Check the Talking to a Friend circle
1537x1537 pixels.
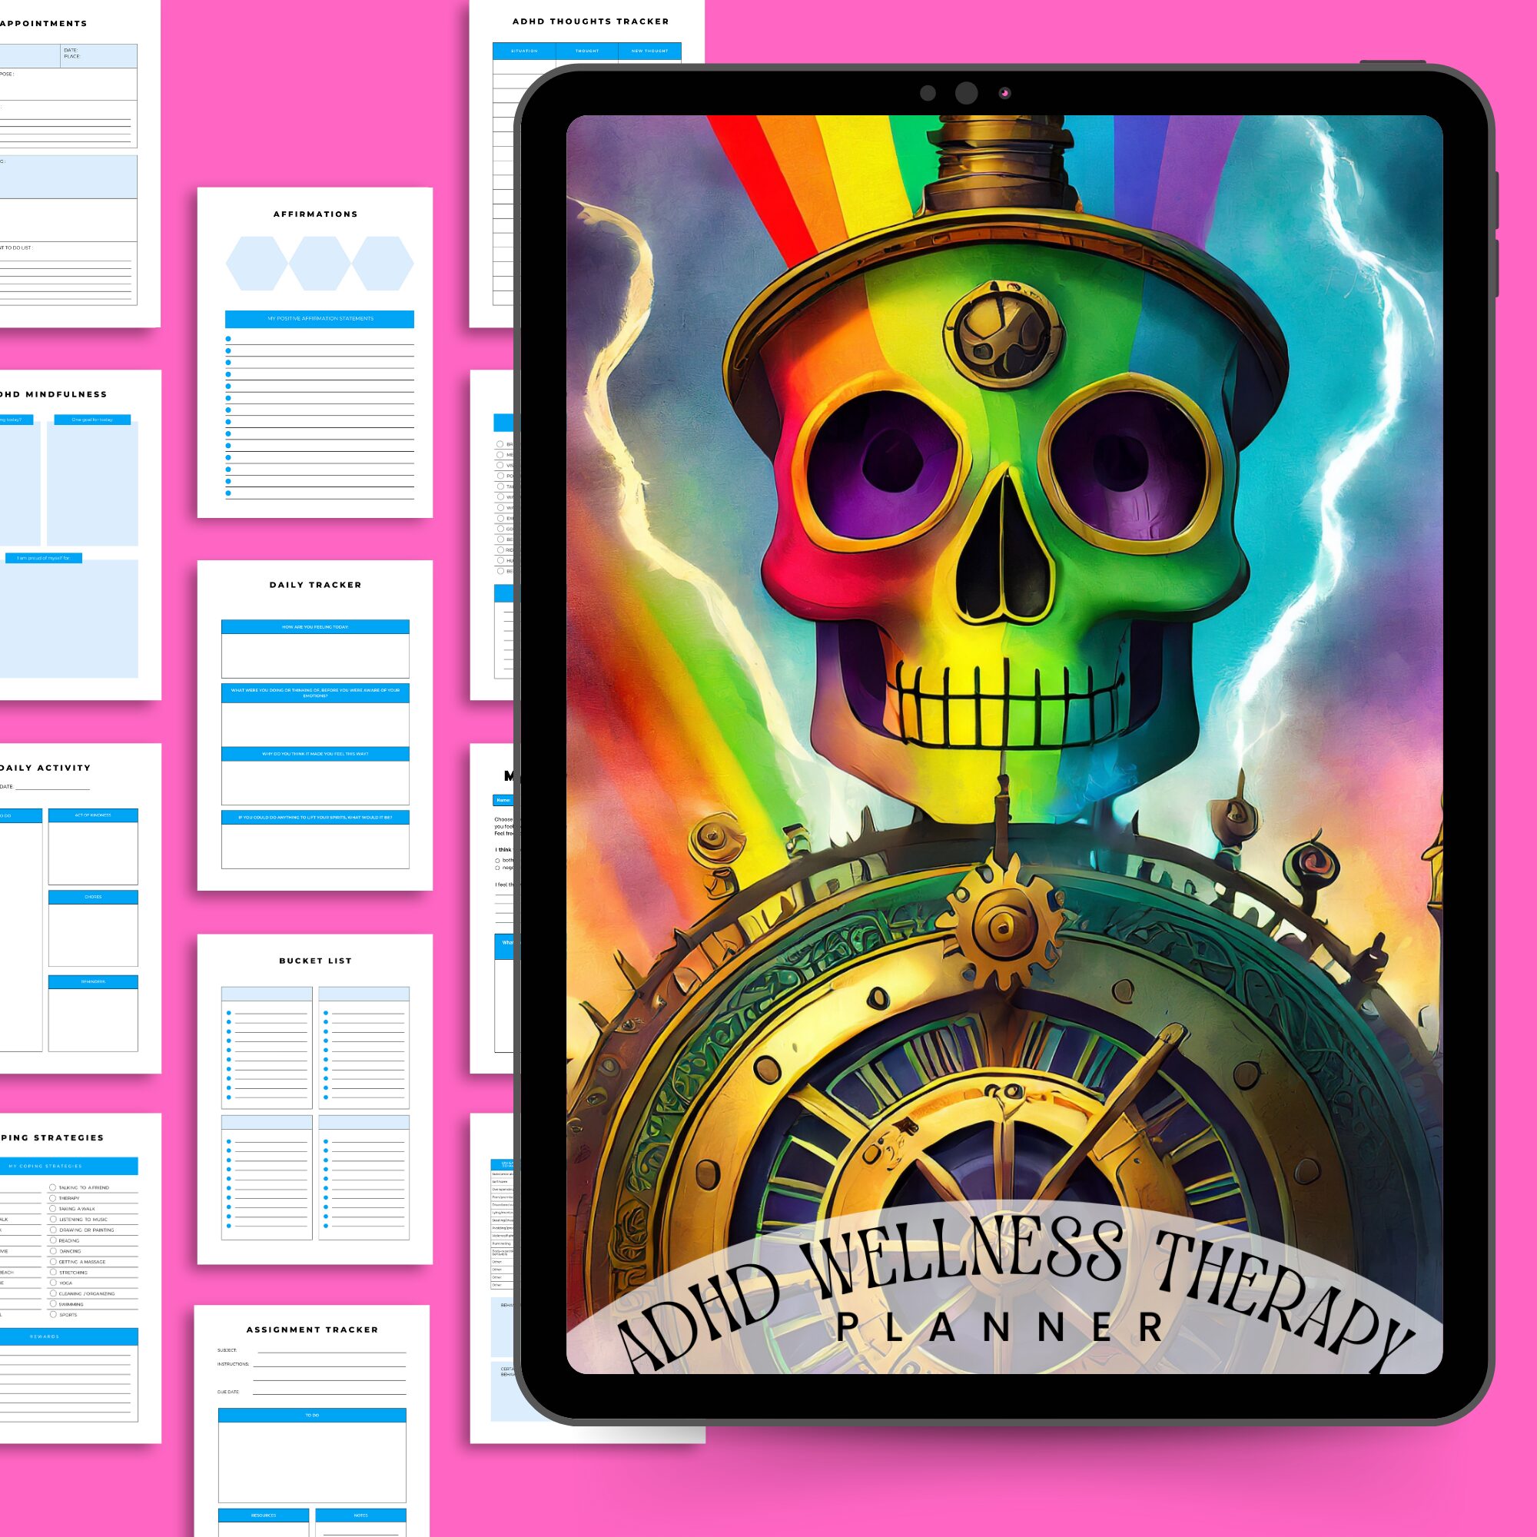coord(52,1187)
